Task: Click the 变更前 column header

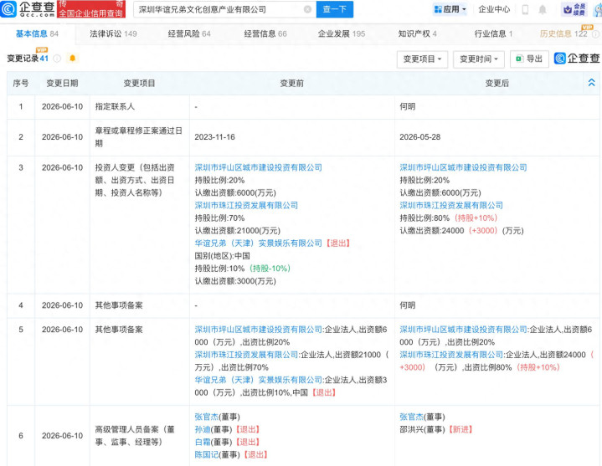Action: point(291,83)
